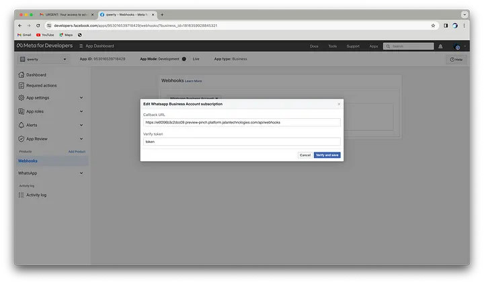Expand App roles chevron

[81, 111]
